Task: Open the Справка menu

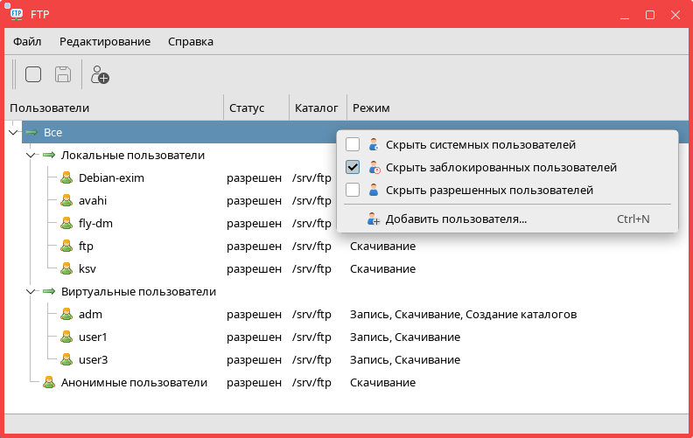Action: click(190, 41)
